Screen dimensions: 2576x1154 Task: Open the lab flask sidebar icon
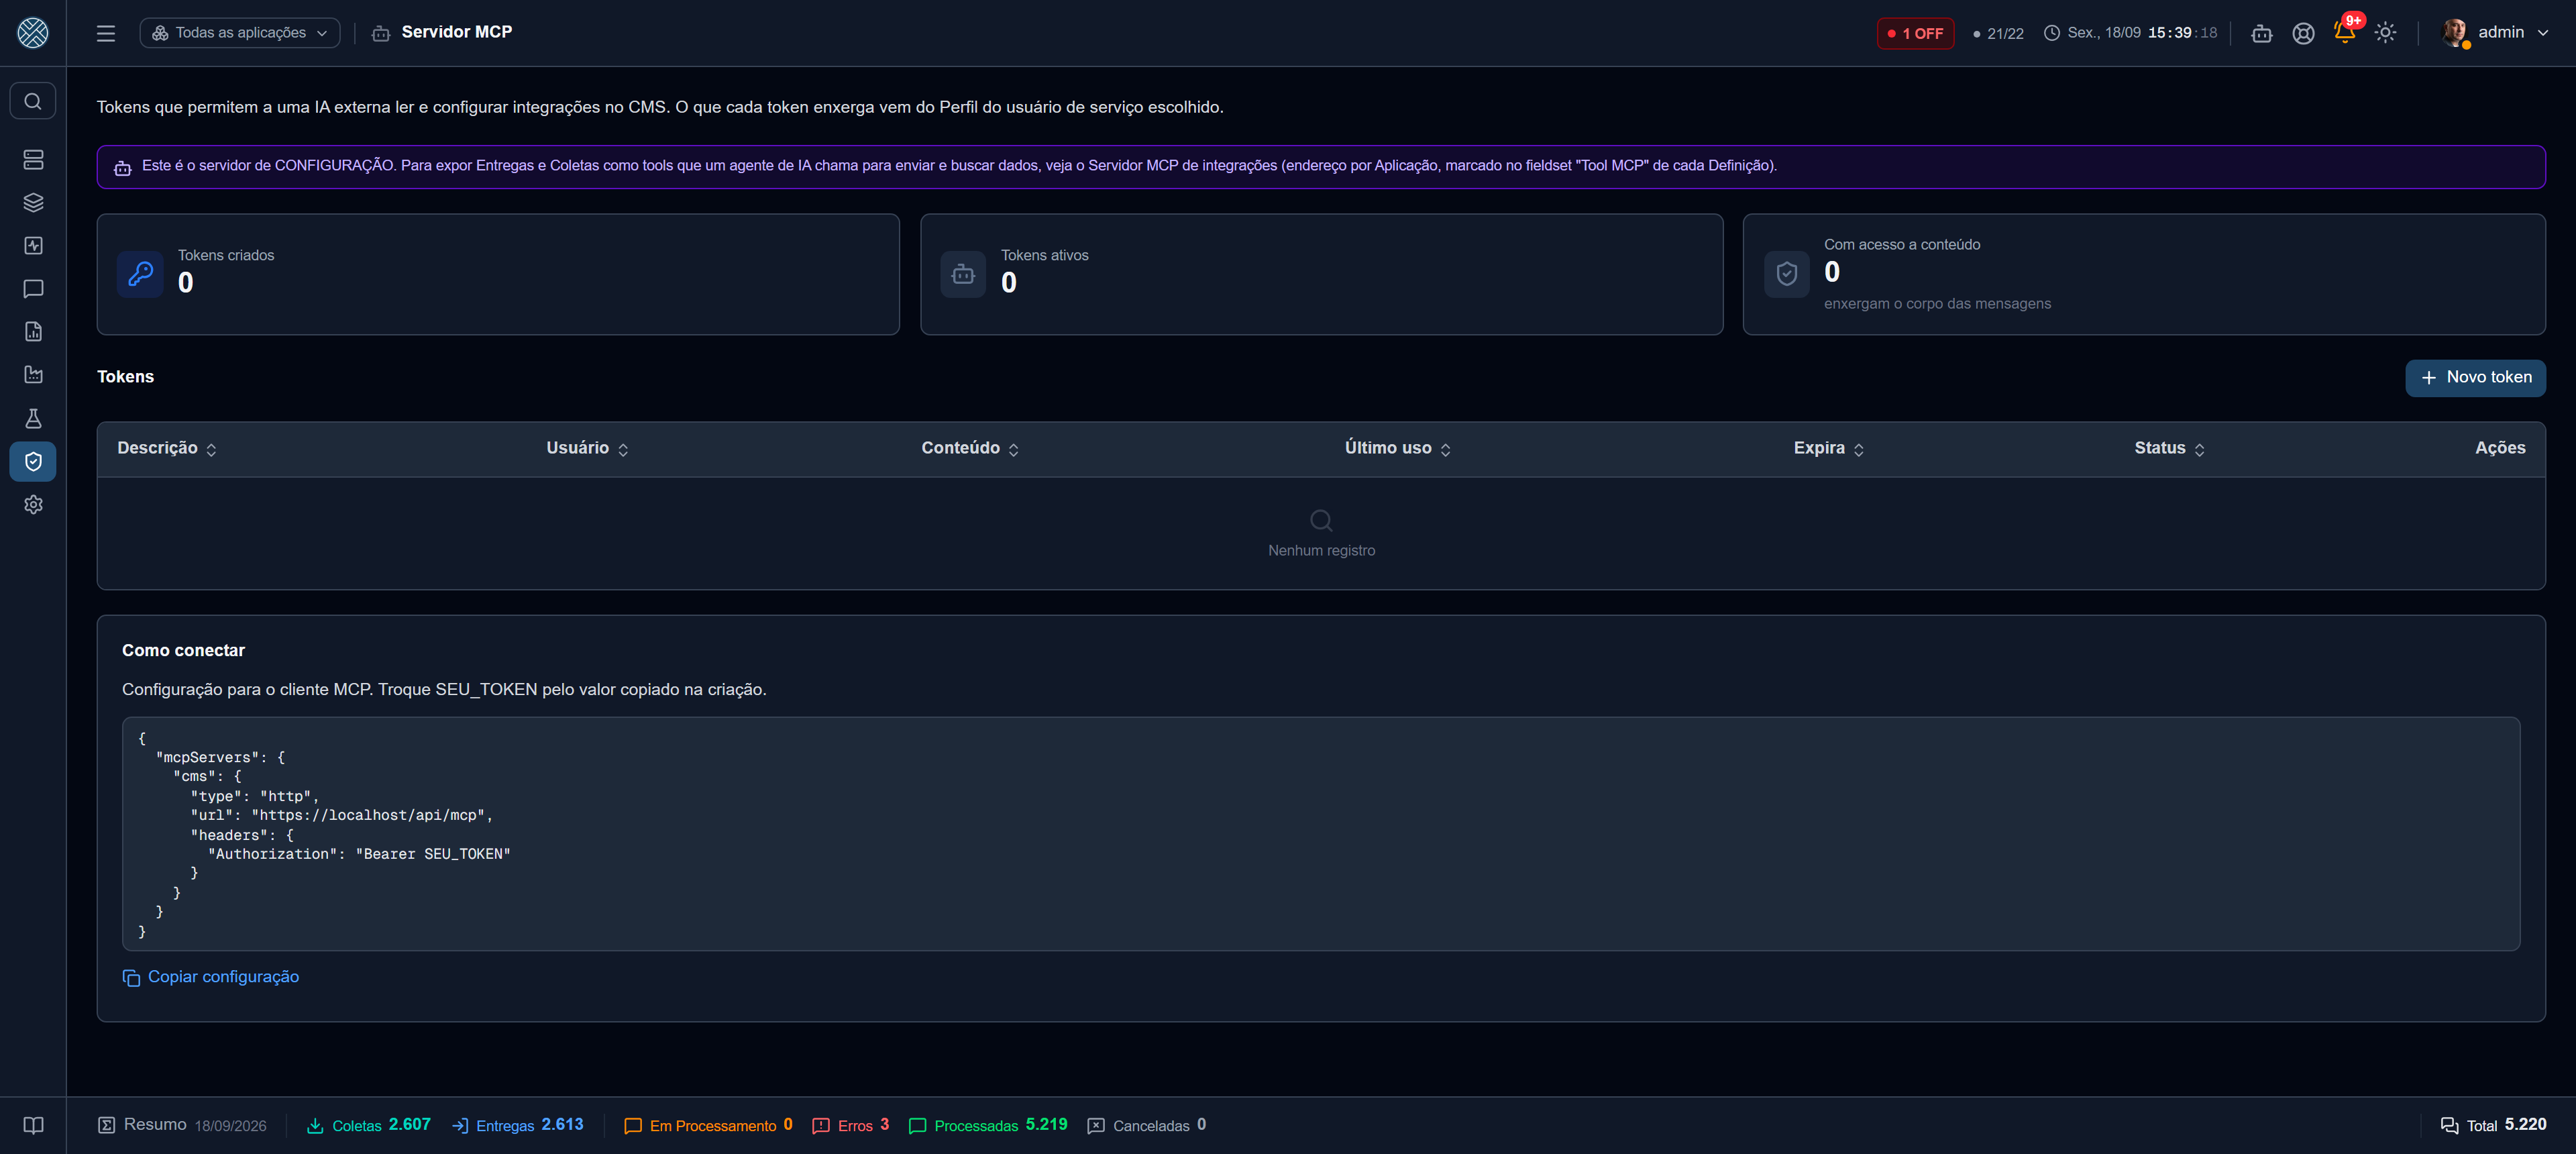coord(33,418)
